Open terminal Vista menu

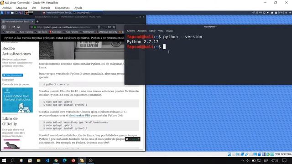pos(161,31)
